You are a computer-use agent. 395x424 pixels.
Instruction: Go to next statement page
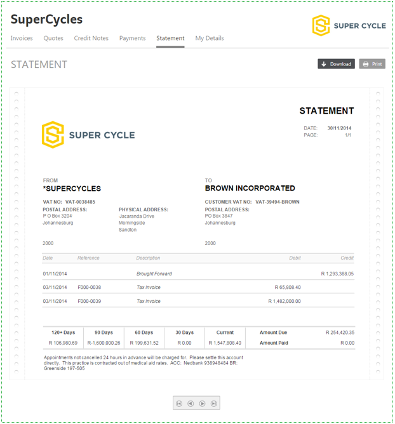click(202, 404)
